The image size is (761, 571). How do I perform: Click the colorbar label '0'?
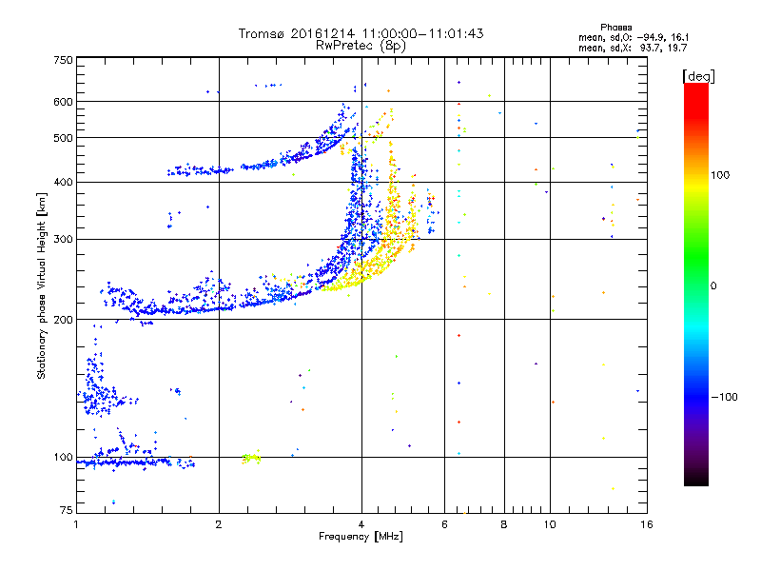click(713, 285)
